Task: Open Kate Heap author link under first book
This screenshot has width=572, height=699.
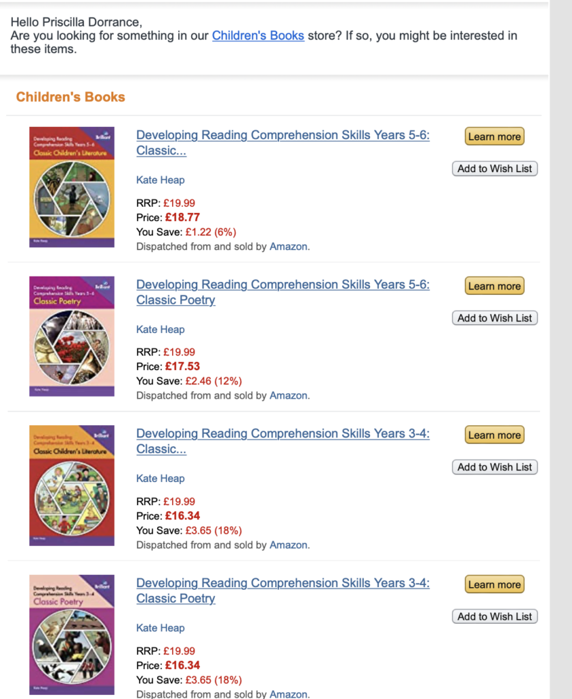Action: click(x=160, y=180)
